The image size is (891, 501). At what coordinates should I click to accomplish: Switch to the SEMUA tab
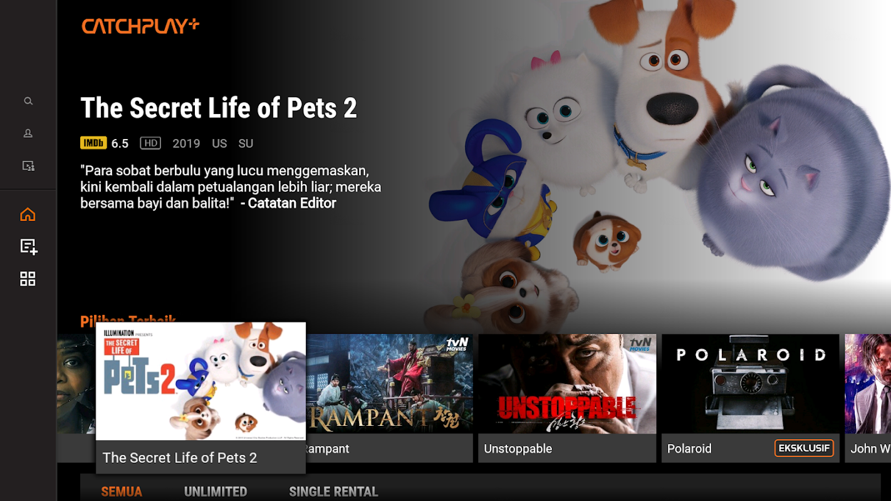(122, 492)
